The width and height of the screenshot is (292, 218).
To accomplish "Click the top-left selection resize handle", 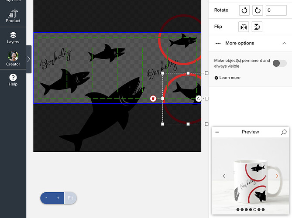I will 162,73.
